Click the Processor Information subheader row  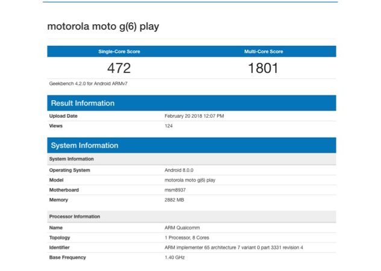click(x=75, y=216)
